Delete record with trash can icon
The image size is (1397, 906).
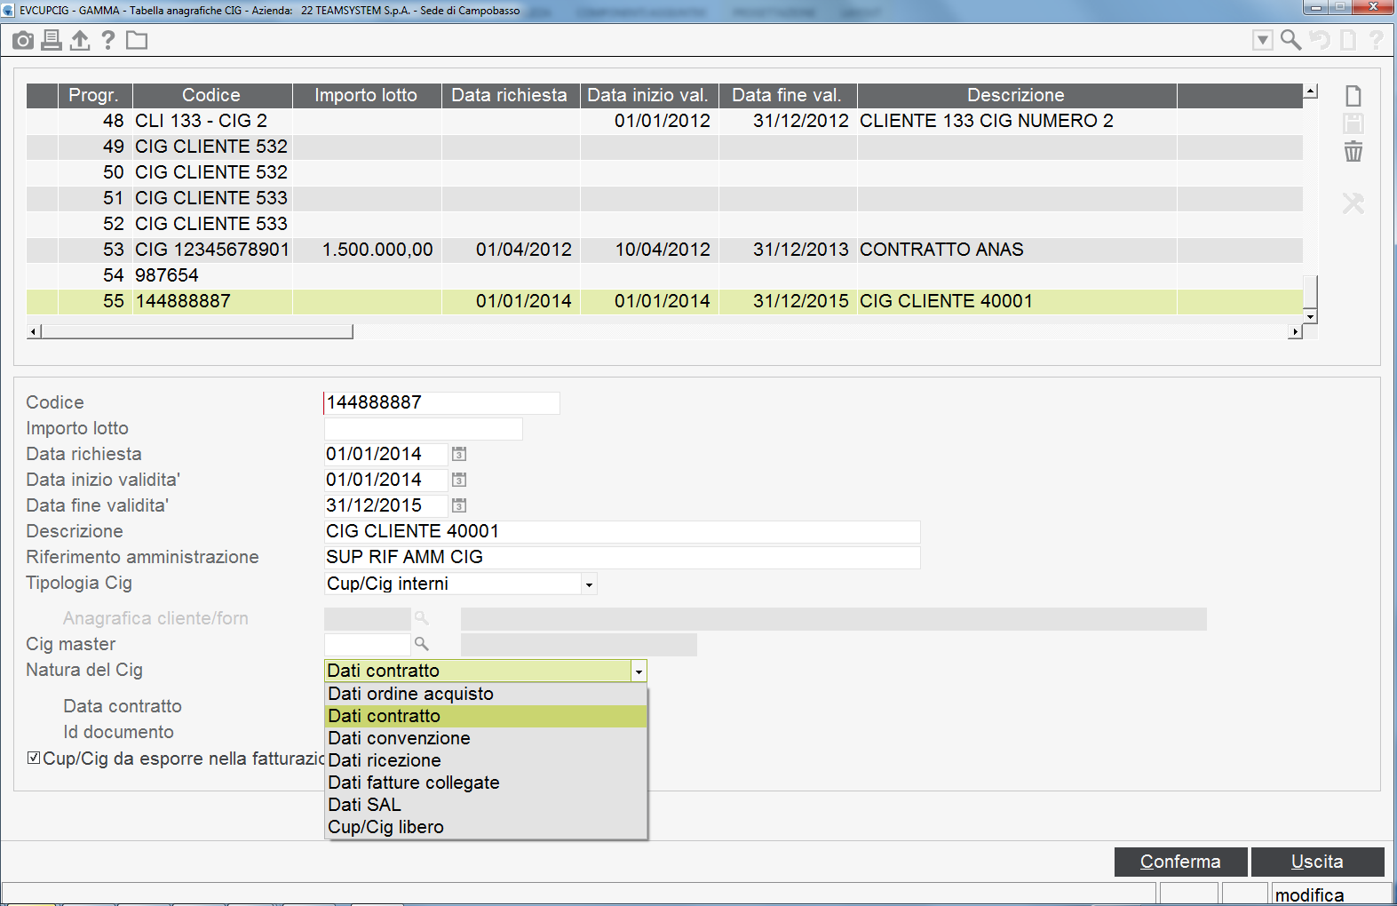[1353, 152]
